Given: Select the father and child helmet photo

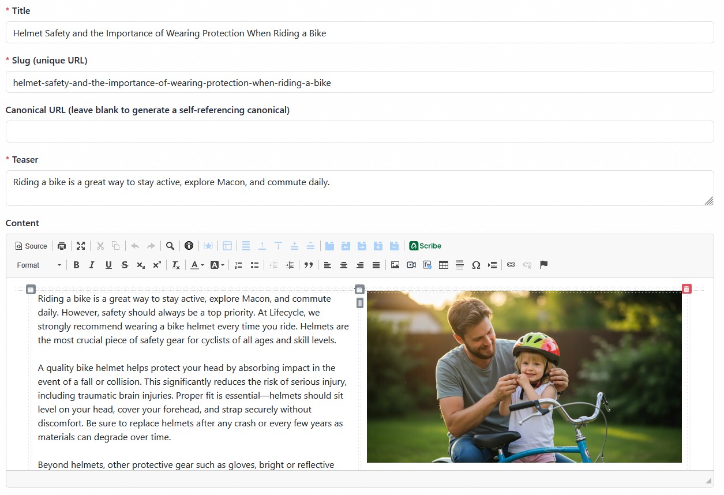Looking at the screenshot, I should point(524,377).
